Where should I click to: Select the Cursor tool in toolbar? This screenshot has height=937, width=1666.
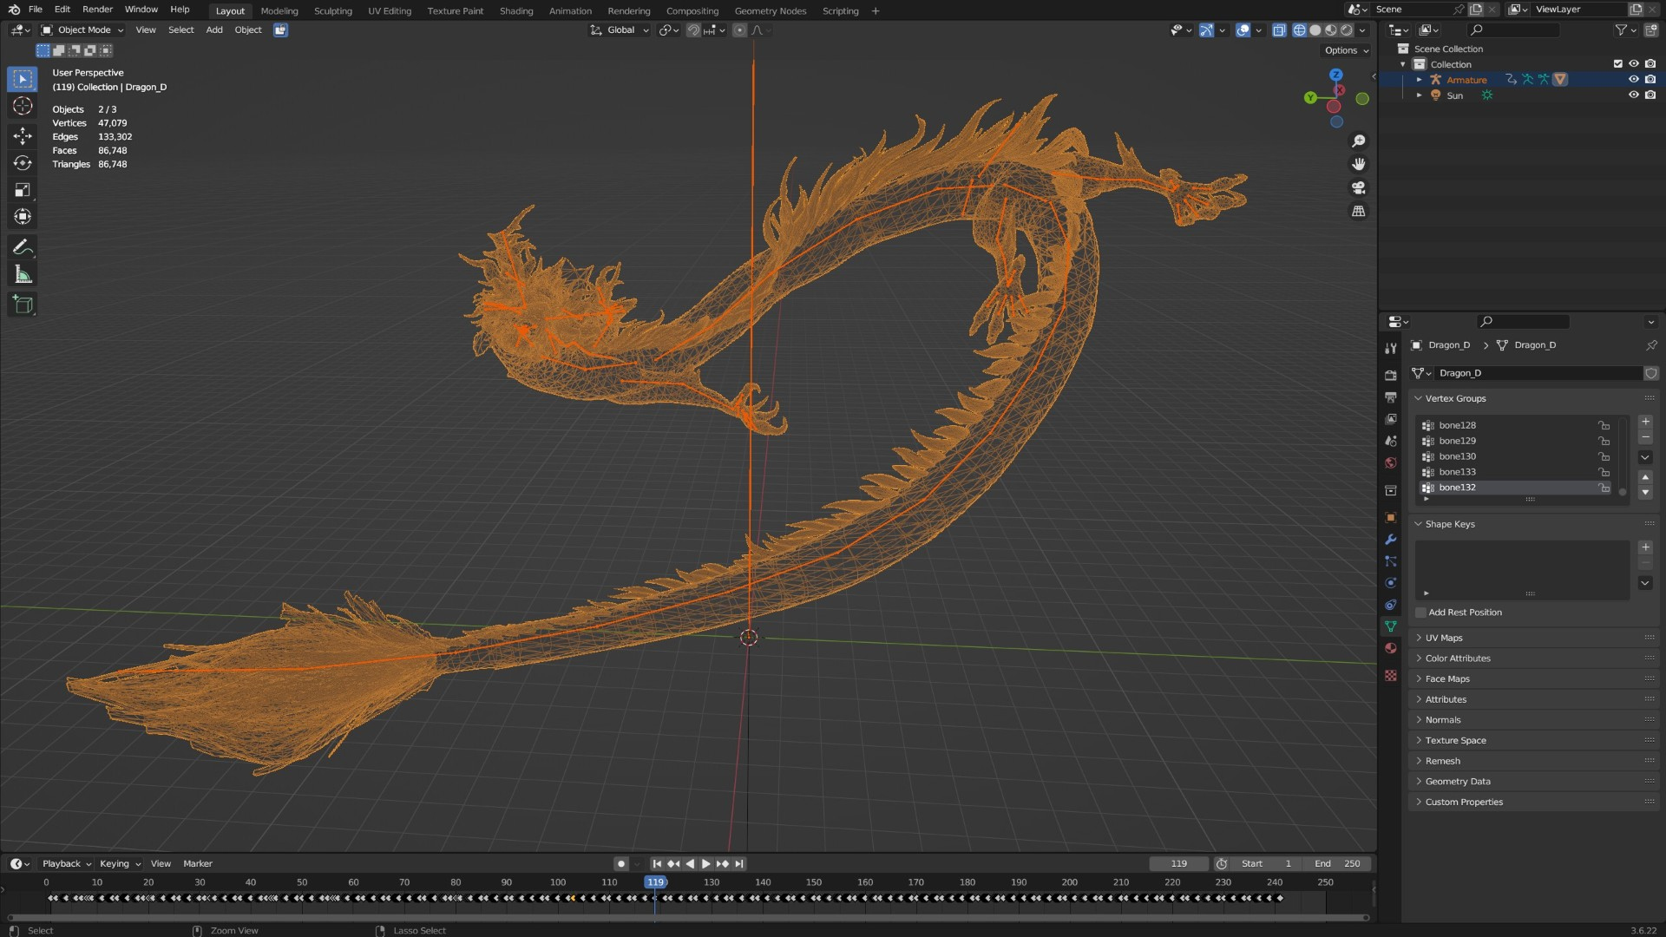(23, 106)
